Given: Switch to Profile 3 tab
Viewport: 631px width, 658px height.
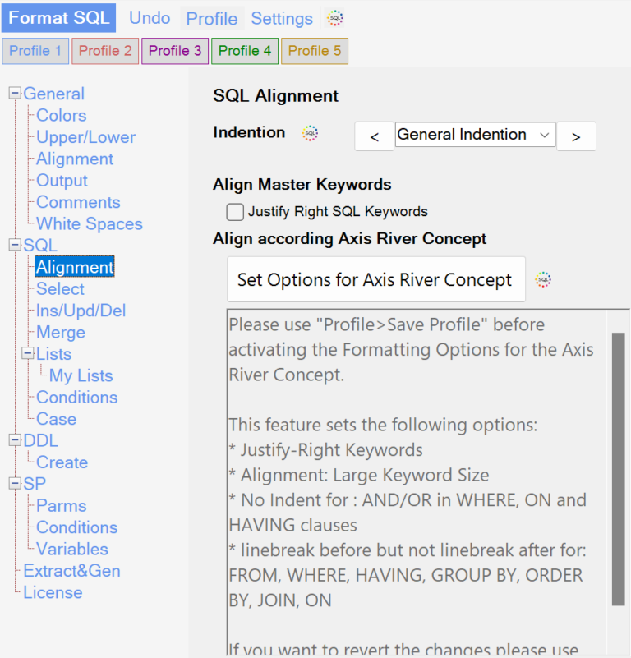Looking at the screenshot, I should 175,51.
